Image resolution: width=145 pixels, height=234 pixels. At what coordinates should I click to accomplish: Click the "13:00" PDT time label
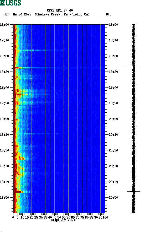pyautogui.click(x=4, y=119)
